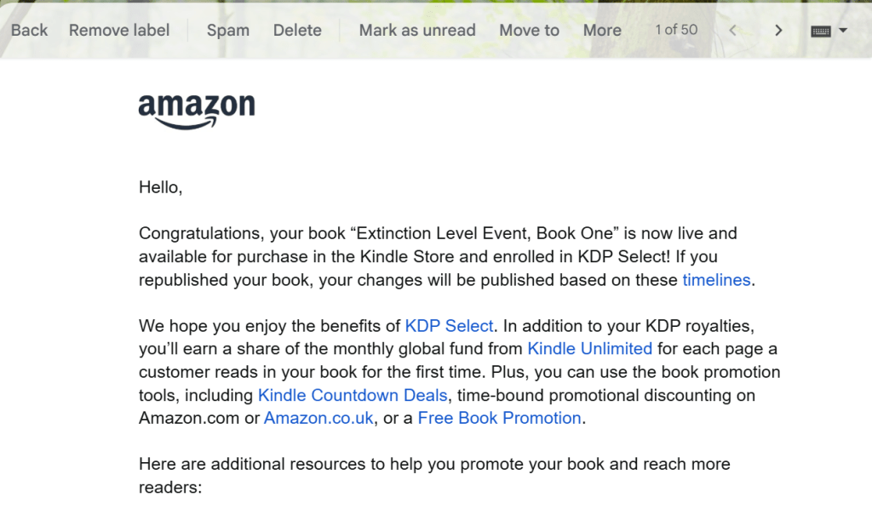Delete this Amazon email

click(297, 31)
